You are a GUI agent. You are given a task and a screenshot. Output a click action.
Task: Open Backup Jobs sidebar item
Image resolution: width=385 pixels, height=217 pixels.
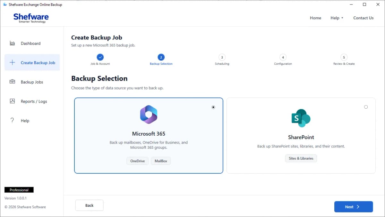point(32,82)
